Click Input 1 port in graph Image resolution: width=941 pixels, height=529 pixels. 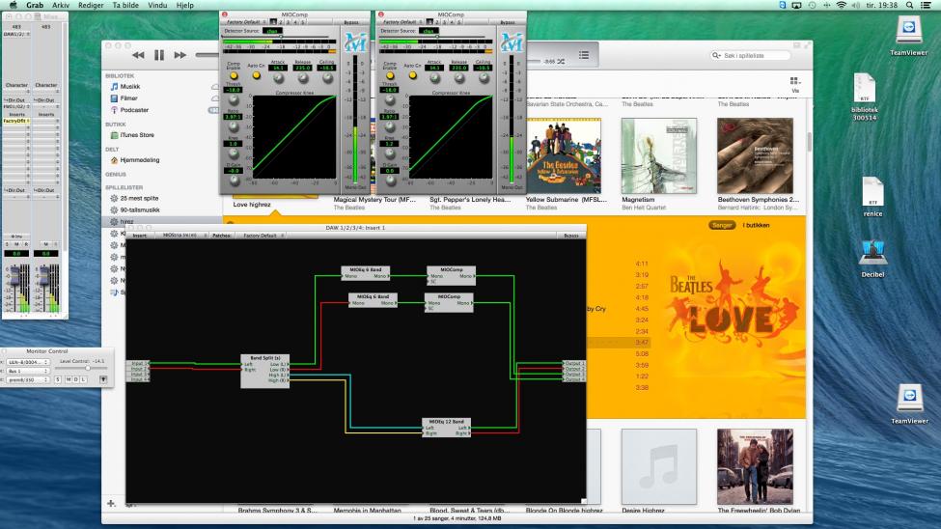pos(138,363)
